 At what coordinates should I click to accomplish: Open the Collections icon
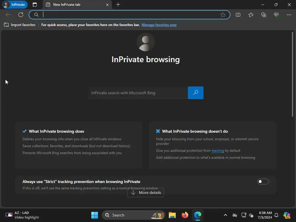pos(264,15)
